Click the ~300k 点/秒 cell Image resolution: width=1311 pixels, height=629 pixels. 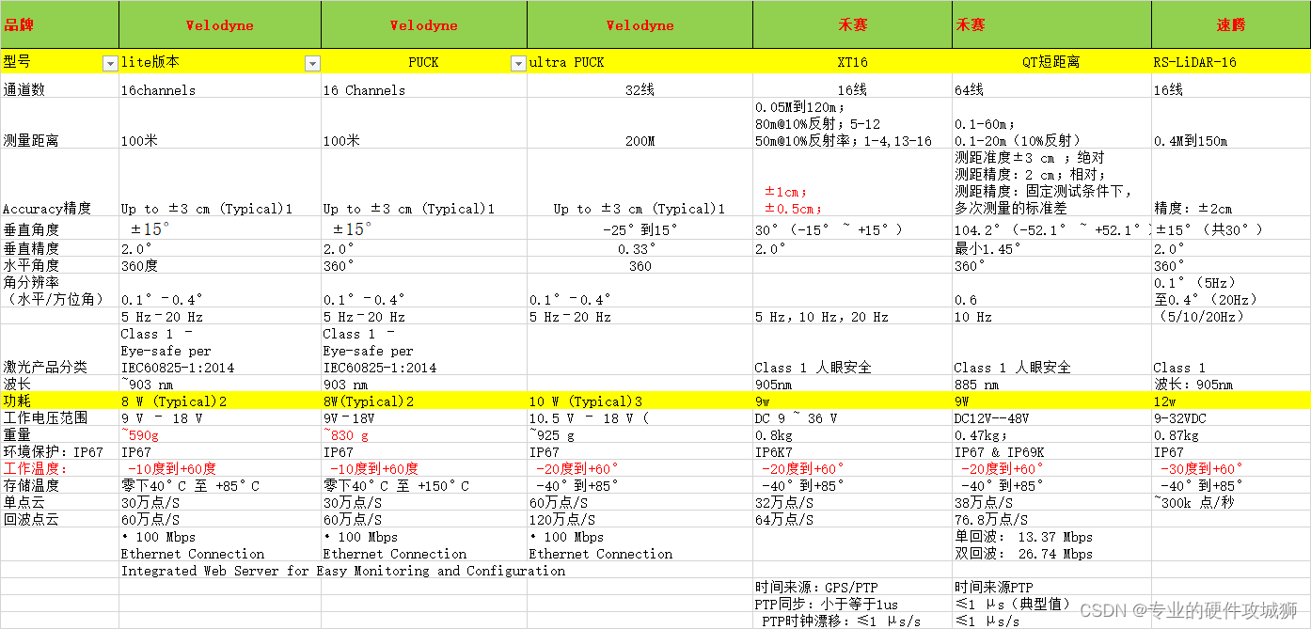tap(1230, 502)
